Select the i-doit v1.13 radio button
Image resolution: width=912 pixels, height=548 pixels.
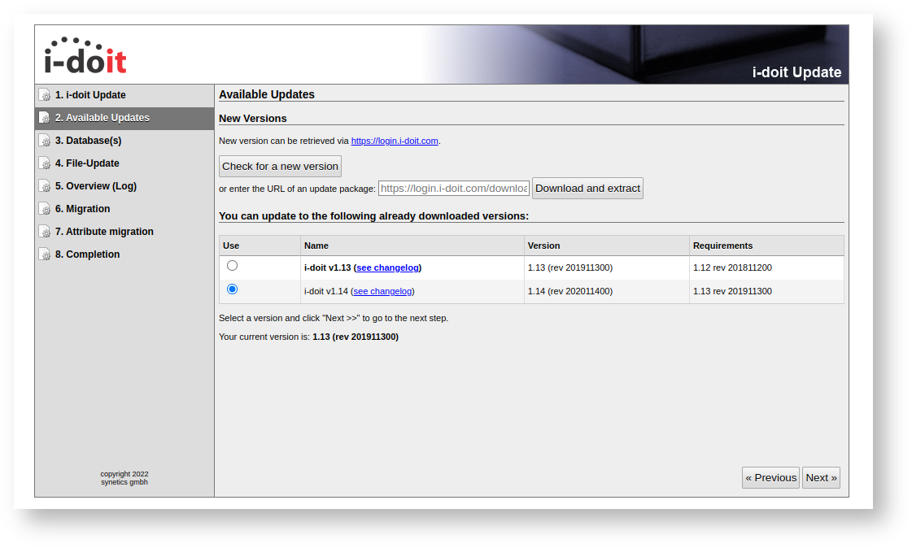(x=233, y=266)
